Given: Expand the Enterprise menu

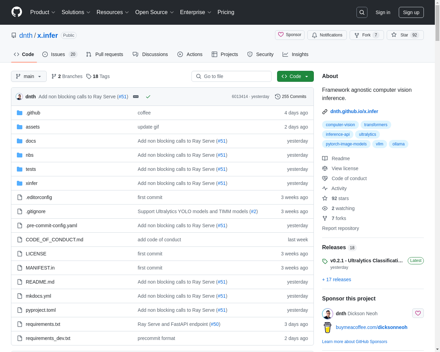Looking at the screenshot, I should [196, 12].
